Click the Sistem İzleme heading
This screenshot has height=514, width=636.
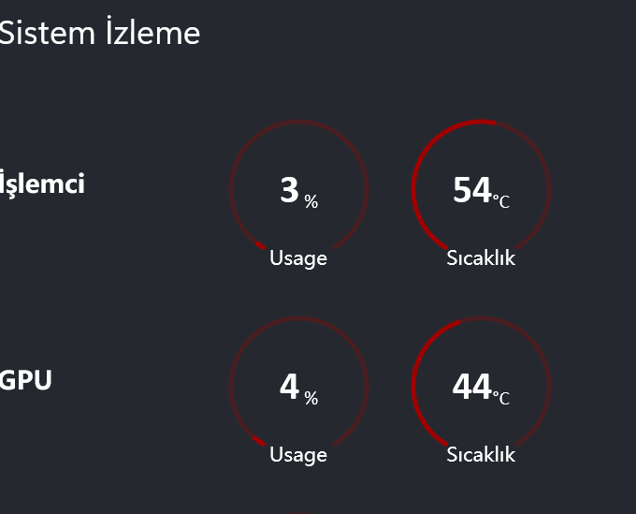[99, 33]
